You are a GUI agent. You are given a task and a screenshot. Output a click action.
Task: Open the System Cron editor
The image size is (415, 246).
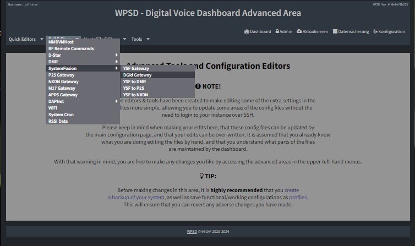[62, 114]
